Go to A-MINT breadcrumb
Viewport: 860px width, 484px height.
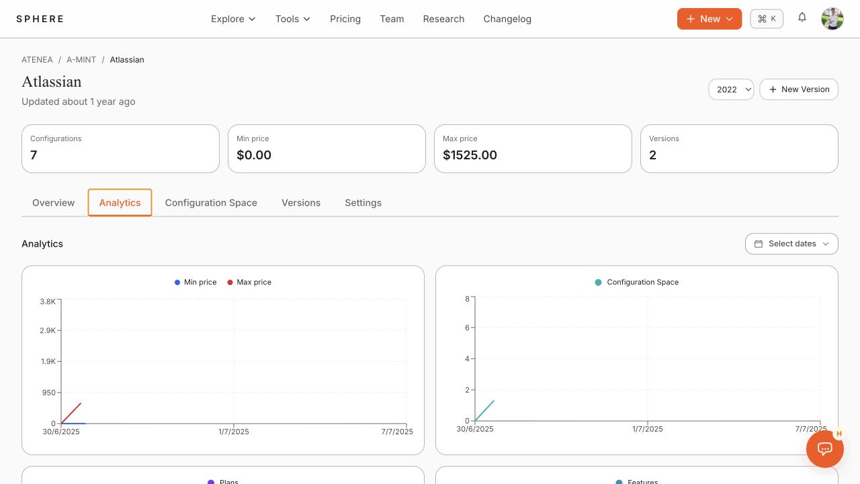coord(81,60)
